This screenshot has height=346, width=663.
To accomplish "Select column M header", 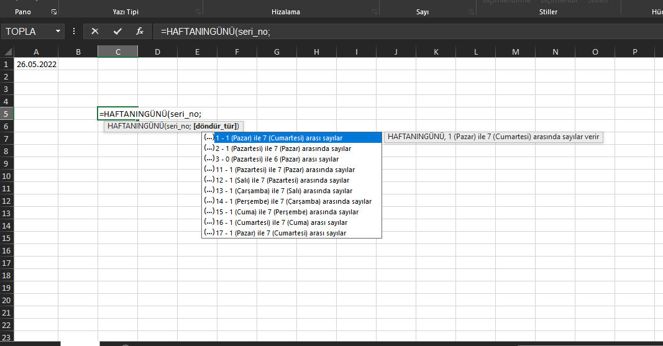I will pos(516,52).
